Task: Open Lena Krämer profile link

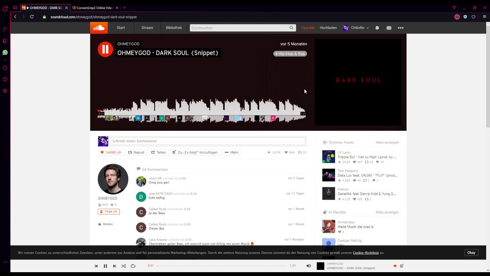Action: coord(158,240)
